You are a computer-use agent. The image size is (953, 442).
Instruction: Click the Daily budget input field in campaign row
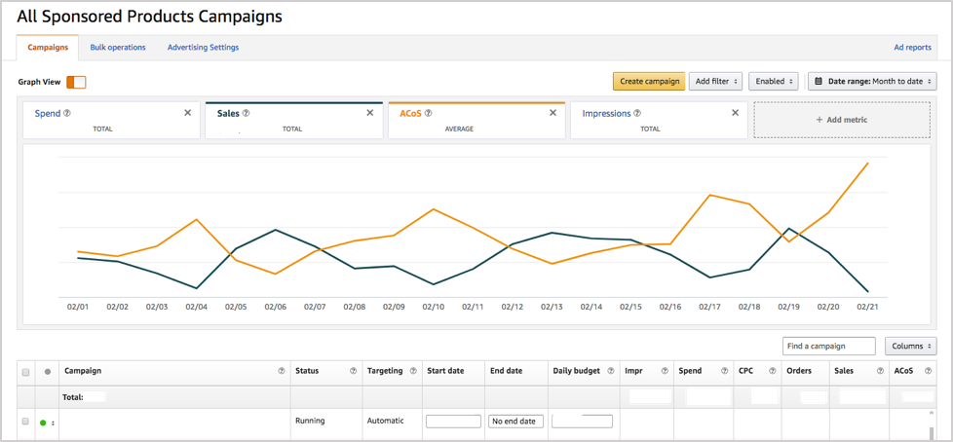583,422
